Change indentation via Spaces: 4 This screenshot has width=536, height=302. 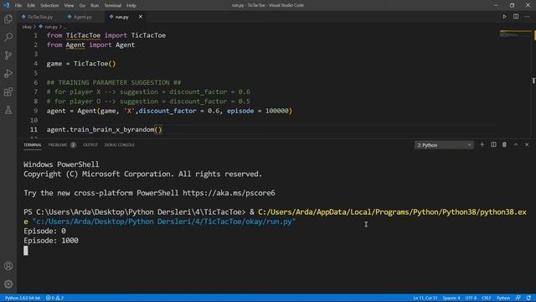(451, 298)
